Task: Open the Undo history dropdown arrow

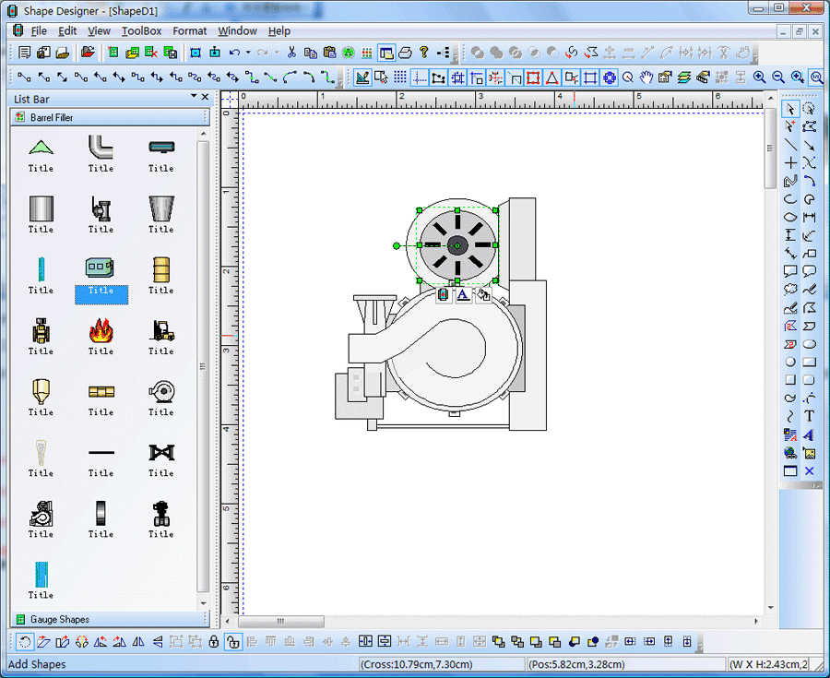Action: (x=247, y=53)
